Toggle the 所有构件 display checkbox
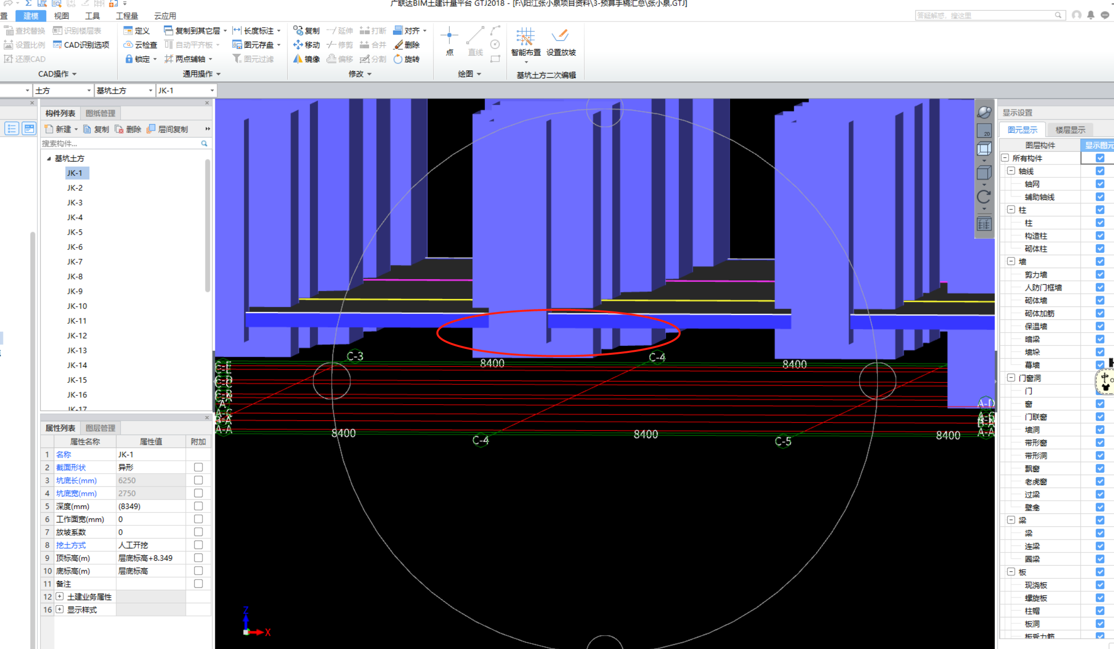This screenshot has height=649, width=1114. pyautogui.click(x=1100, y=158)
